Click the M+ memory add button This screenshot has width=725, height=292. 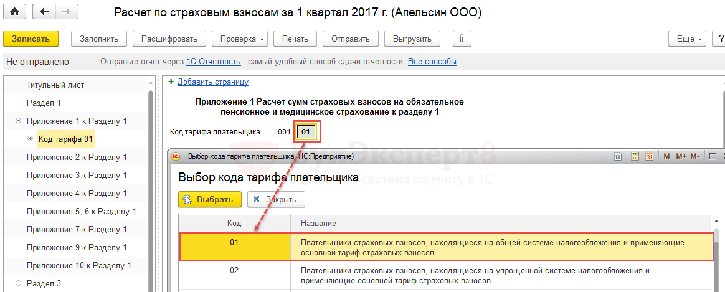pos(680,156)
